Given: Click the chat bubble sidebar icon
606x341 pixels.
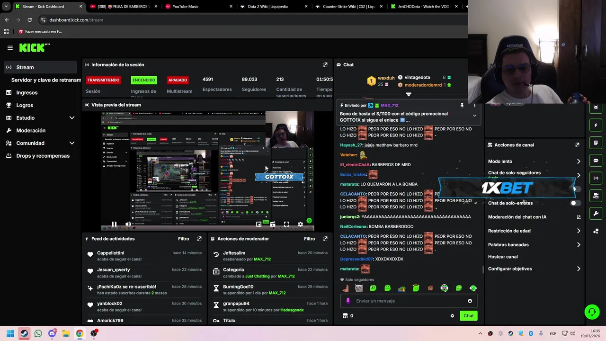Looking at the screenshot, I should (596, 161).
